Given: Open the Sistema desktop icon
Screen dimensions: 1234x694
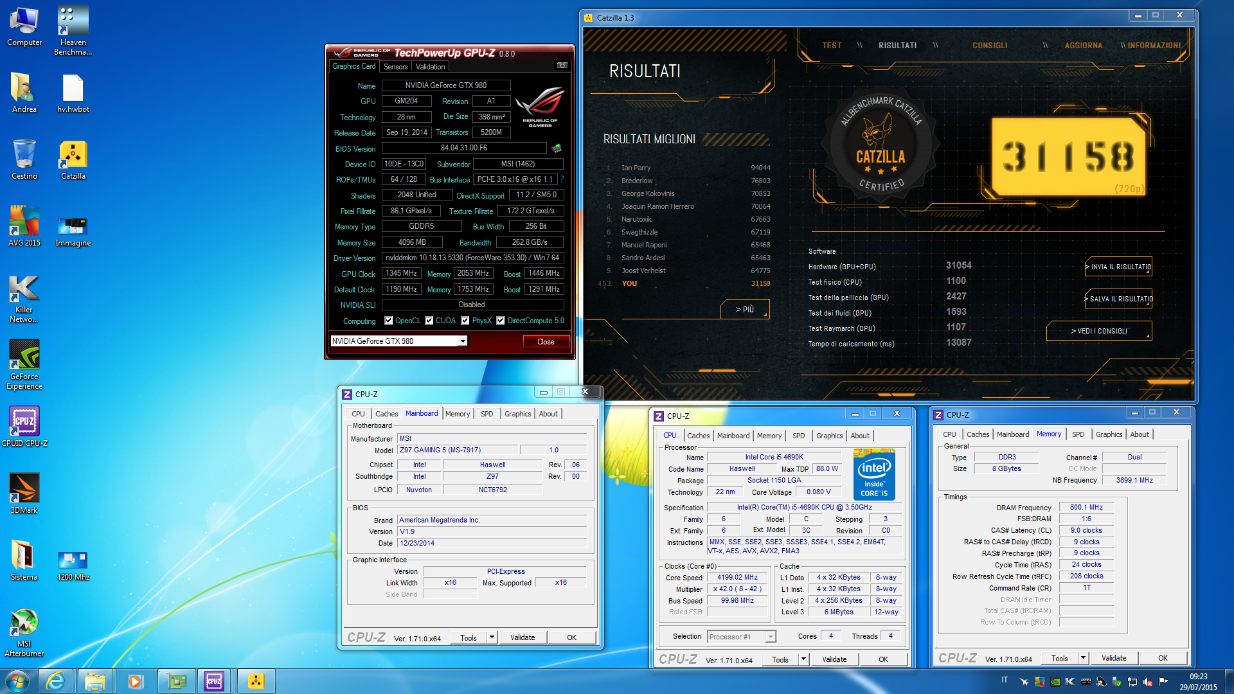Looking at the screenshot, I should [24, 560].
